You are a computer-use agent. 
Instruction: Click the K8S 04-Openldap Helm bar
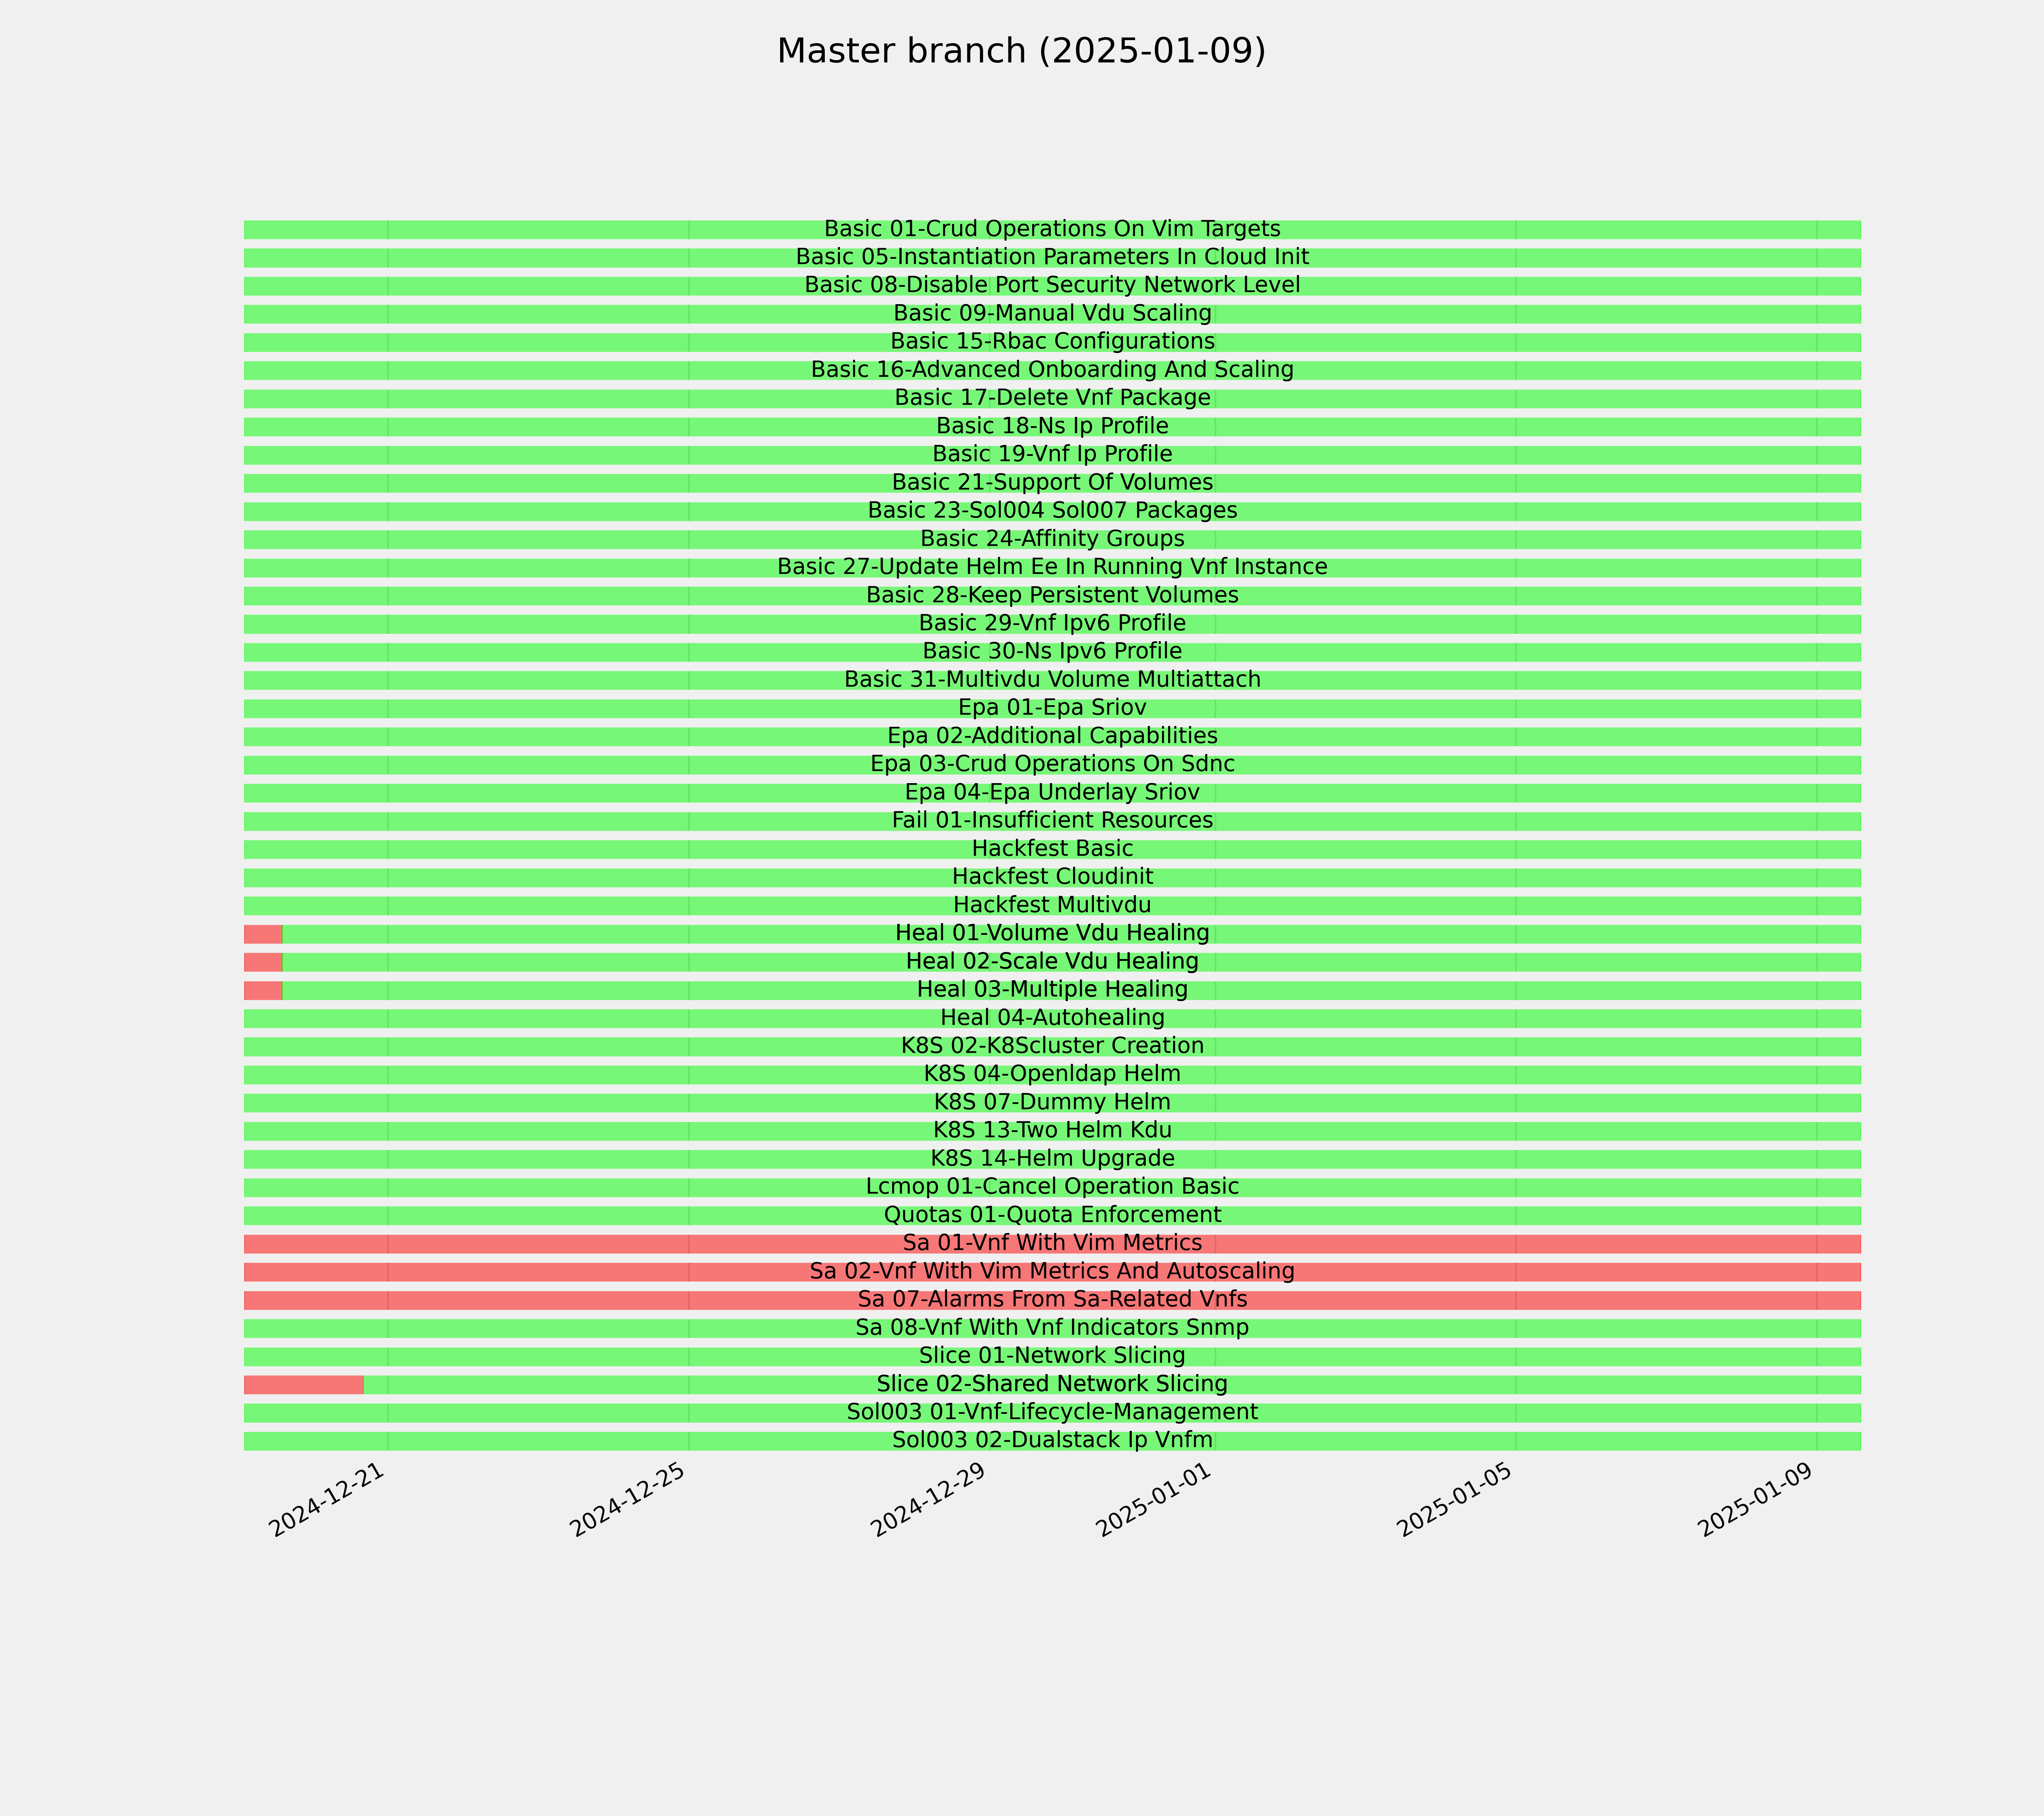coord(1052,1075)
